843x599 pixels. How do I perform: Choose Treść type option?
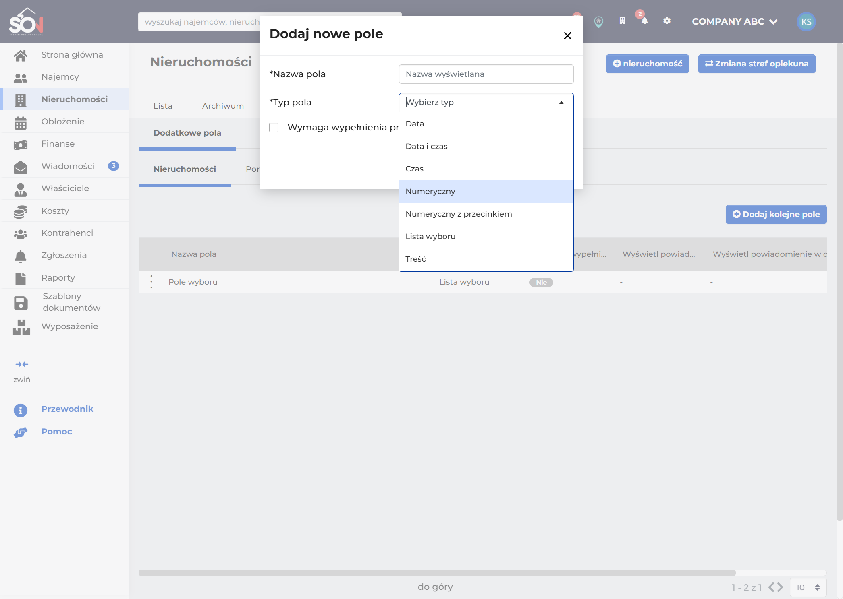(486, 259)
